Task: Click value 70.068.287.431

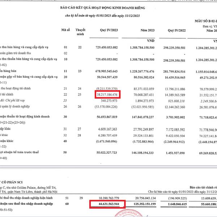Action: pyautogui.click(x=144, y=95)
